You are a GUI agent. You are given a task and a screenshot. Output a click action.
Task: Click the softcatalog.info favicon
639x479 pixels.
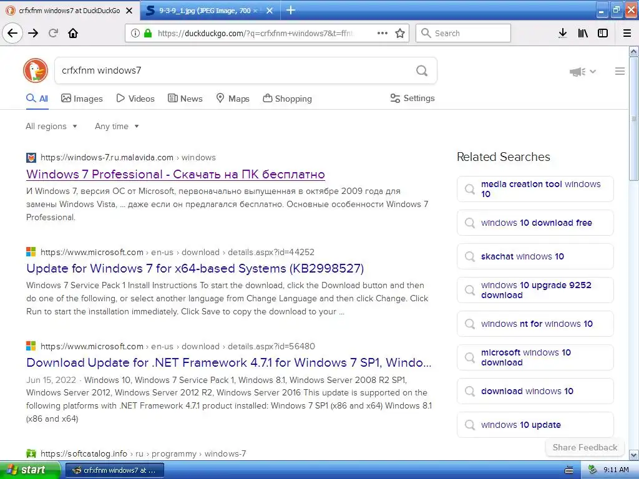click(x=31, y=453)
